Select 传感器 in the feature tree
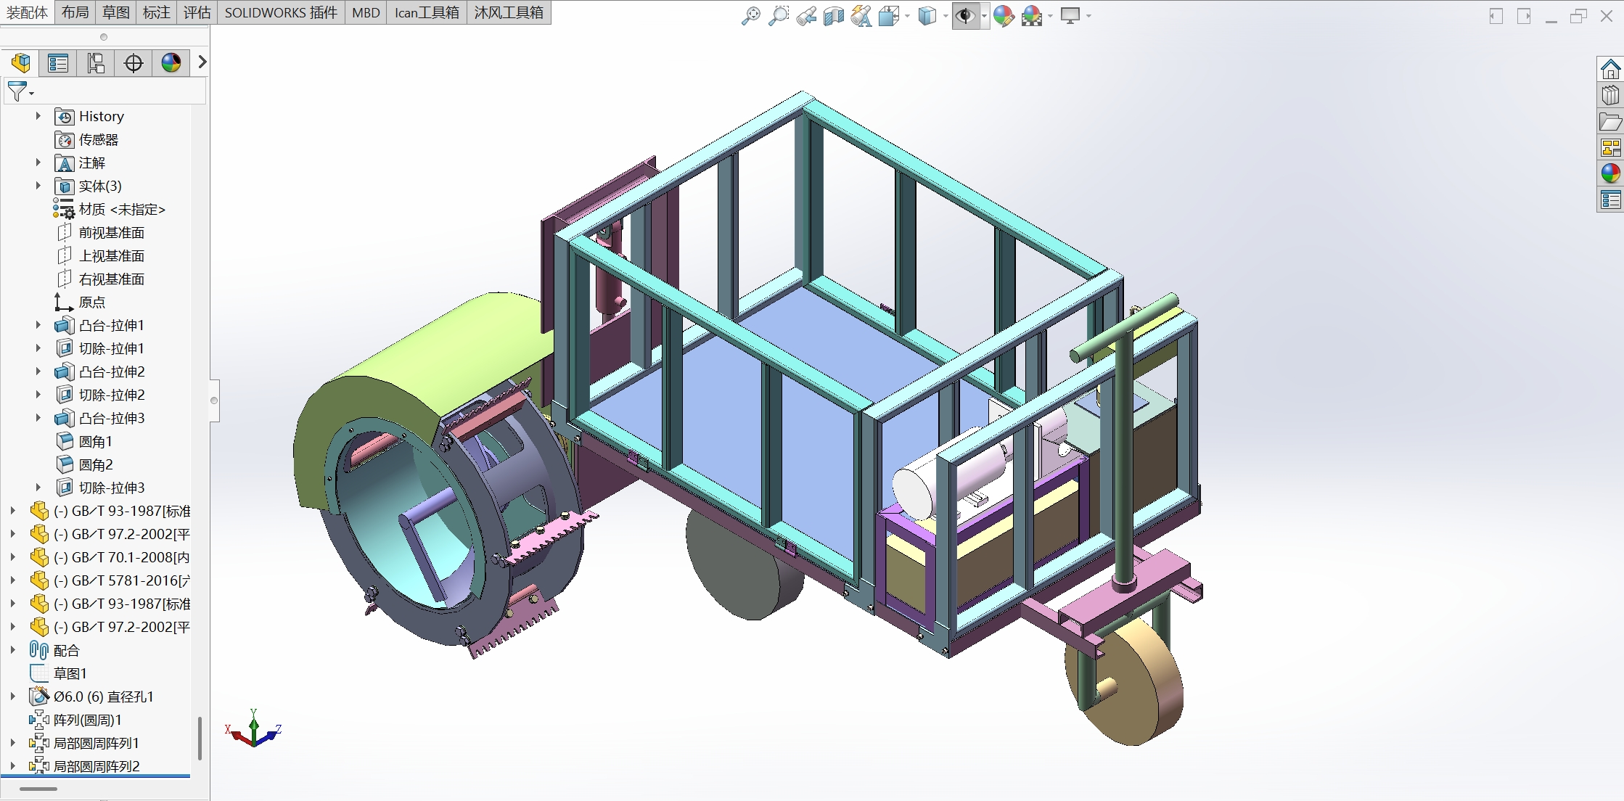 tap(98, 139)
